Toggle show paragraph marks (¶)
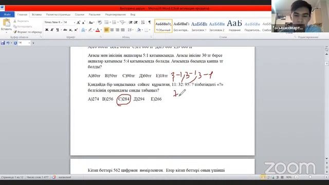 click(x=150, y=22)
